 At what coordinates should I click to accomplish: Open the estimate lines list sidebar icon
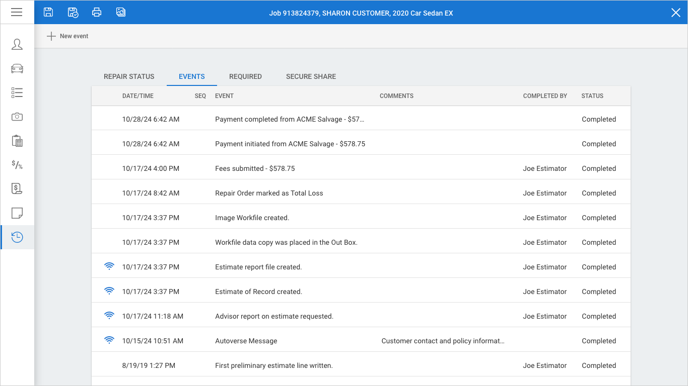pyautogui.click(x=17, y=92)
